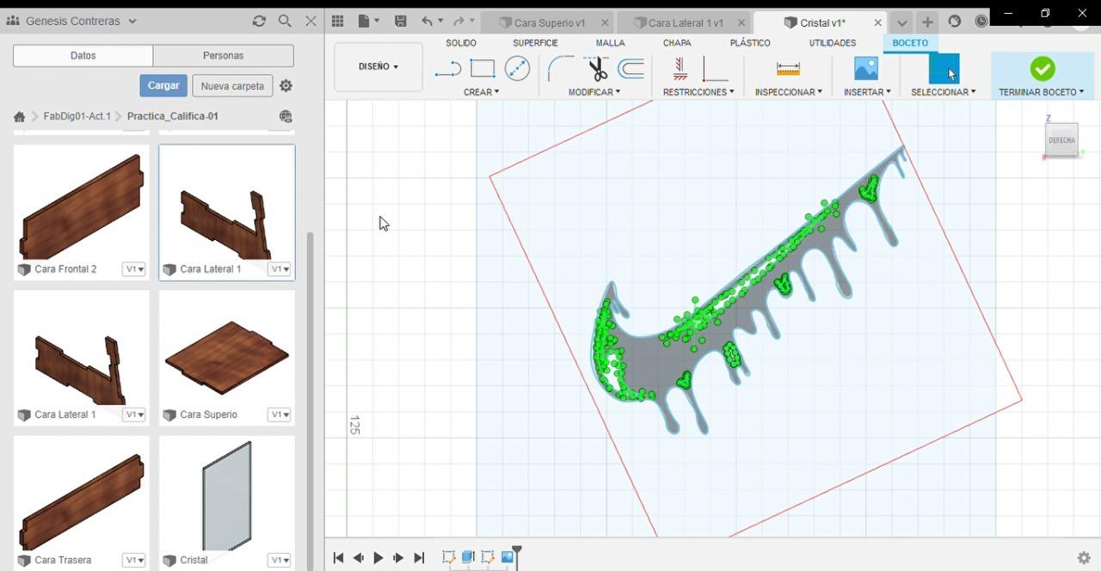Image resolution: width=1101 pixels, height=571 pixels.
Task: Open the Measure tool under Inspeccionar
Action: [788, 69]
